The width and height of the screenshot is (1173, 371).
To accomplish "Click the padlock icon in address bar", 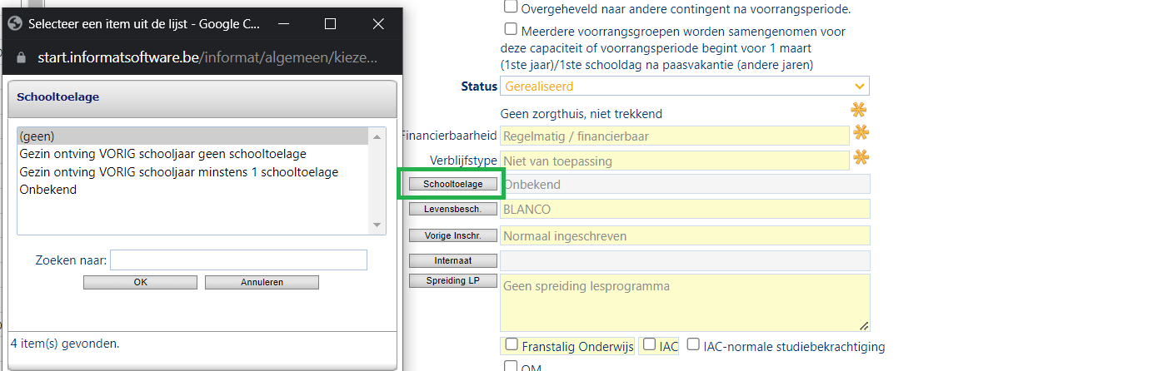I will 22,58.
